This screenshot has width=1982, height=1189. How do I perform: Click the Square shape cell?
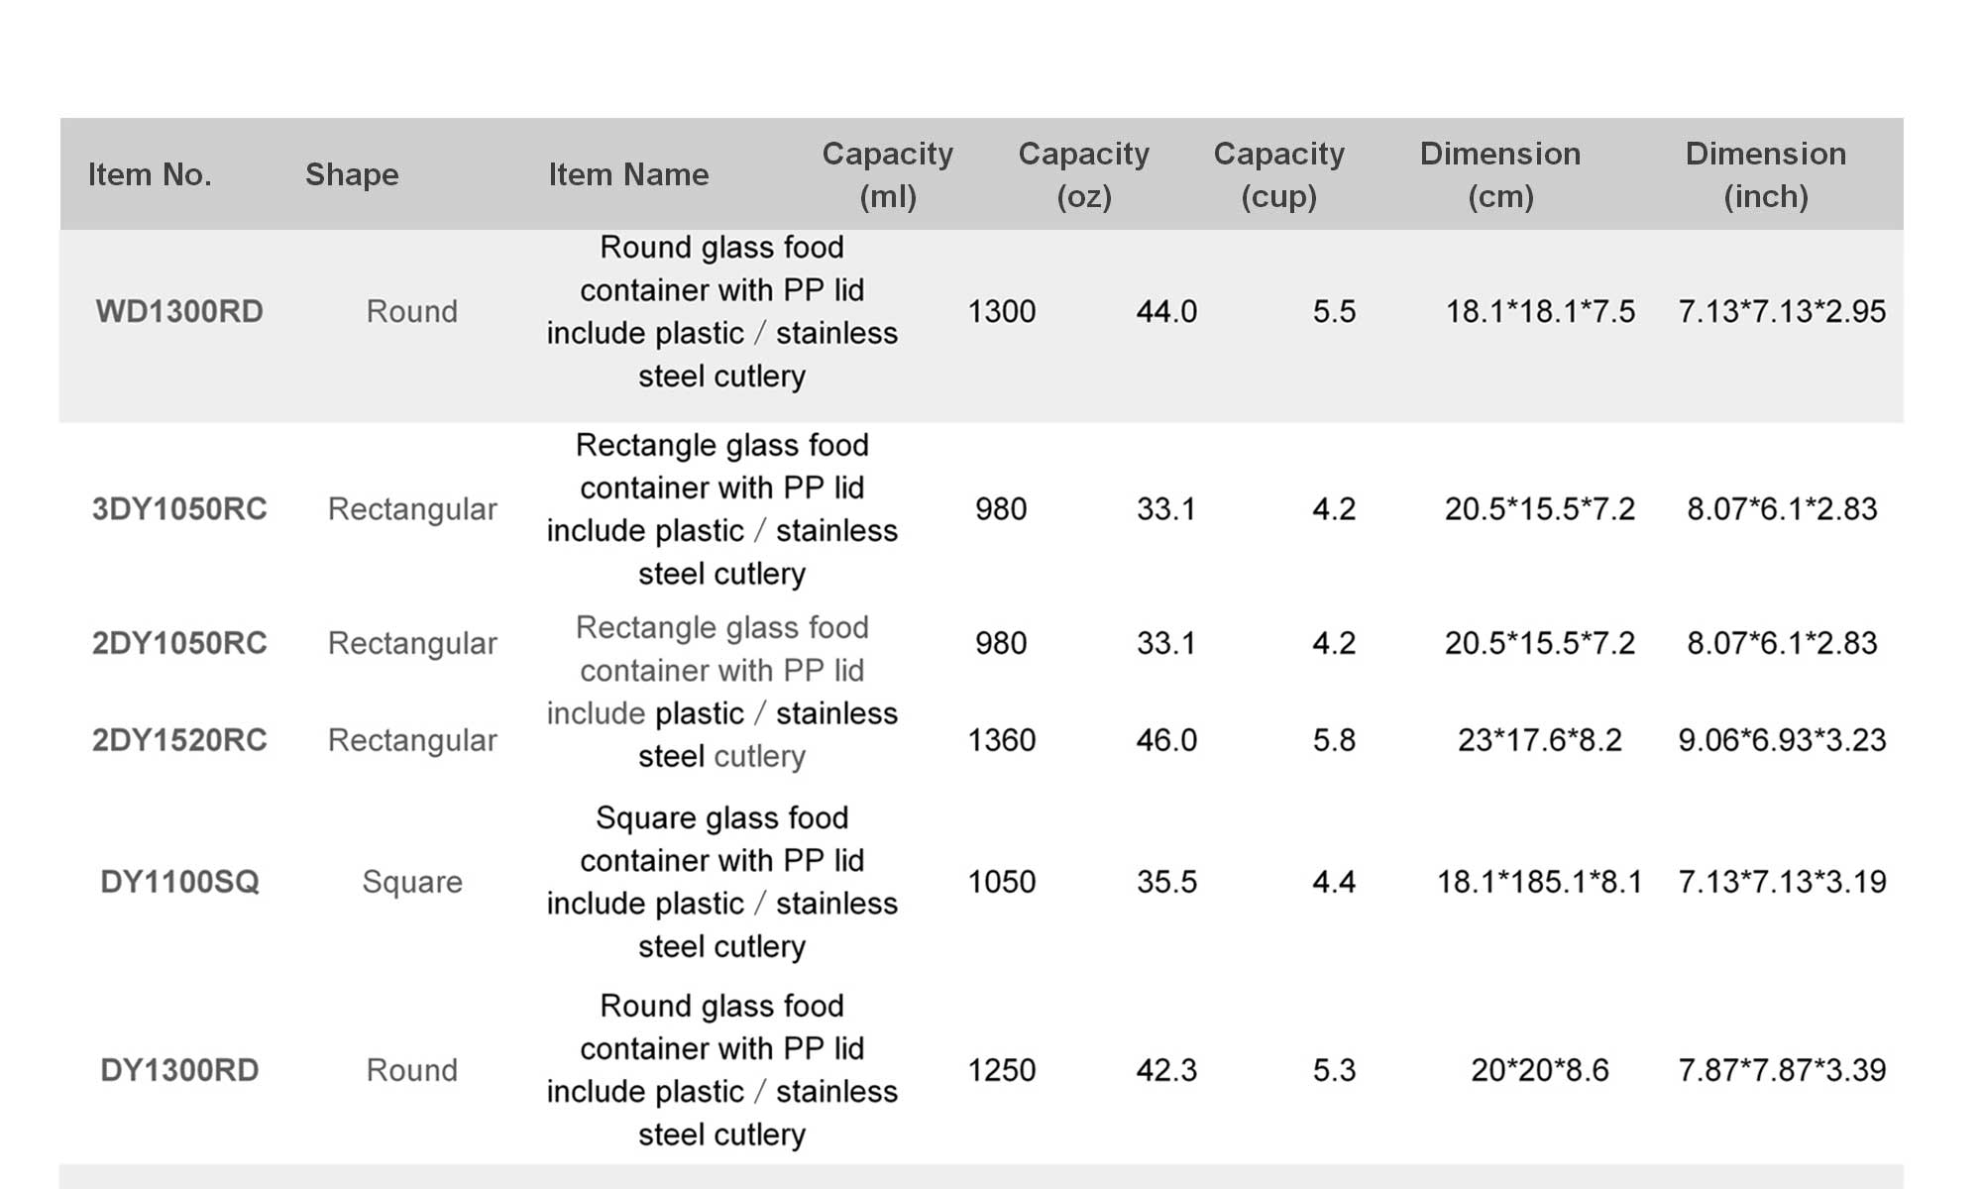click(x=412, y=882)
